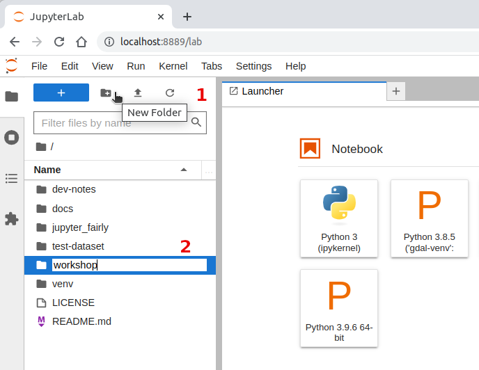
Task: Open the Tabs menu
Action: [212, 66]
